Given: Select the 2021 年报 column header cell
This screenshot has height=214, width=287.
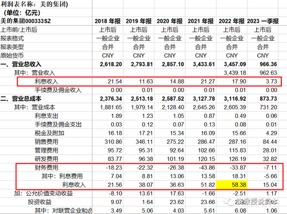Looking at the screenshot, I should 200,21.
